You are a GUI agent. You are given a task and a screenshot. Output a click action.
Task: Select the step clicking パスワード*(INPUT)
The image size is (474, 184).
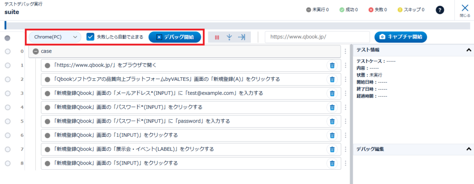pos(191,107)
